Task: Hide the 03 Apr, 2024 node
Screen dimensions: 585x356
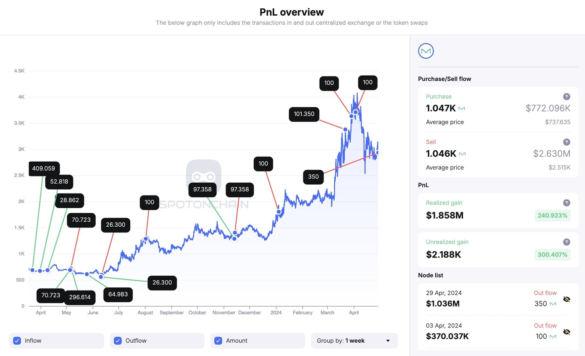Action: click(x=566, y=332)
